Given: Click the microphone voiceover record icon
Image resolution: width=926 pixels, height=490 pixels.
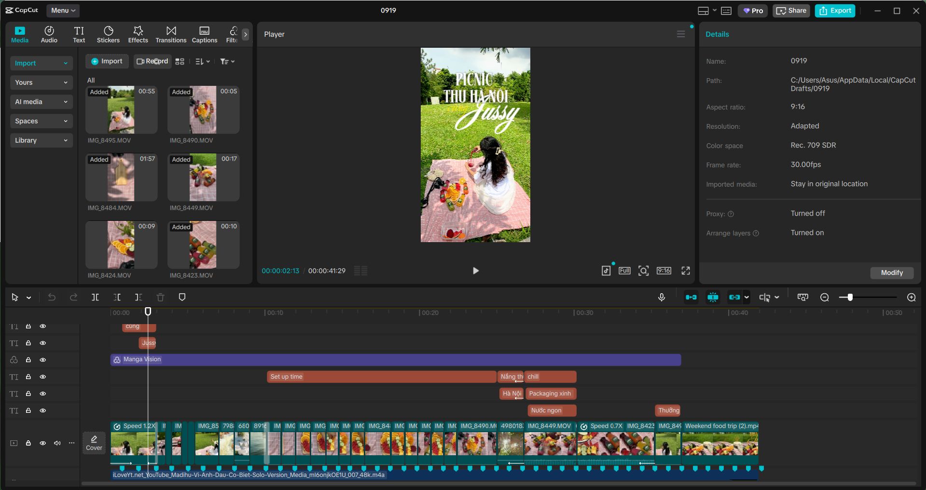Looking at the screenshot, I should 662,298.
